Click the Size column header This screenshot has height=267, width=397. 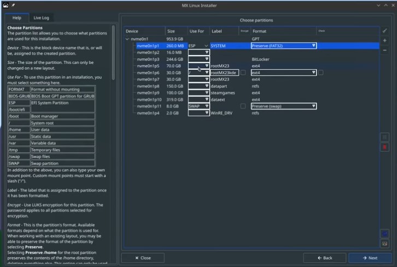(177, 31)
